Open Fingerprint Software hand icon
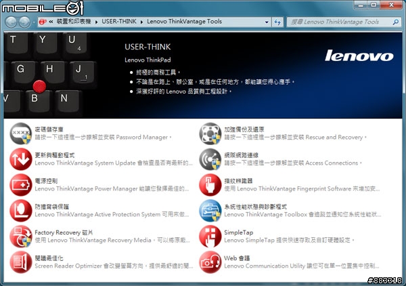 click(210, 185)
